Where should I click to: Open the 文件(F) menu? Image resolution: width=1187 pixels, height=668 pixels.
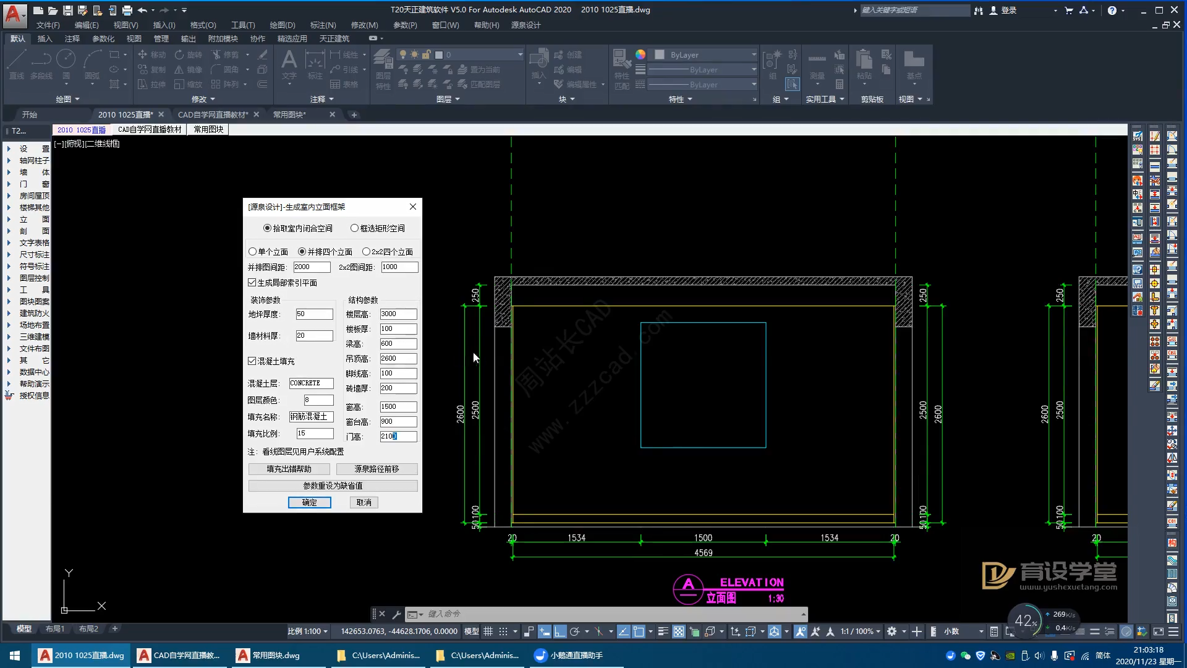pyautogui.click(x=48, y=25)
